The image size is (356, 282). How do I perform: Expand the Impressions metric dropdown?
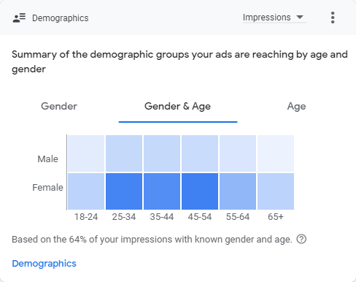point(274,18)
